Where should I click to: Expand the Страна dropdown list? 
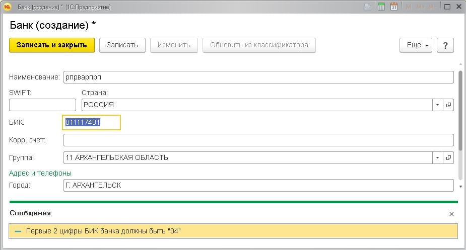437,105
